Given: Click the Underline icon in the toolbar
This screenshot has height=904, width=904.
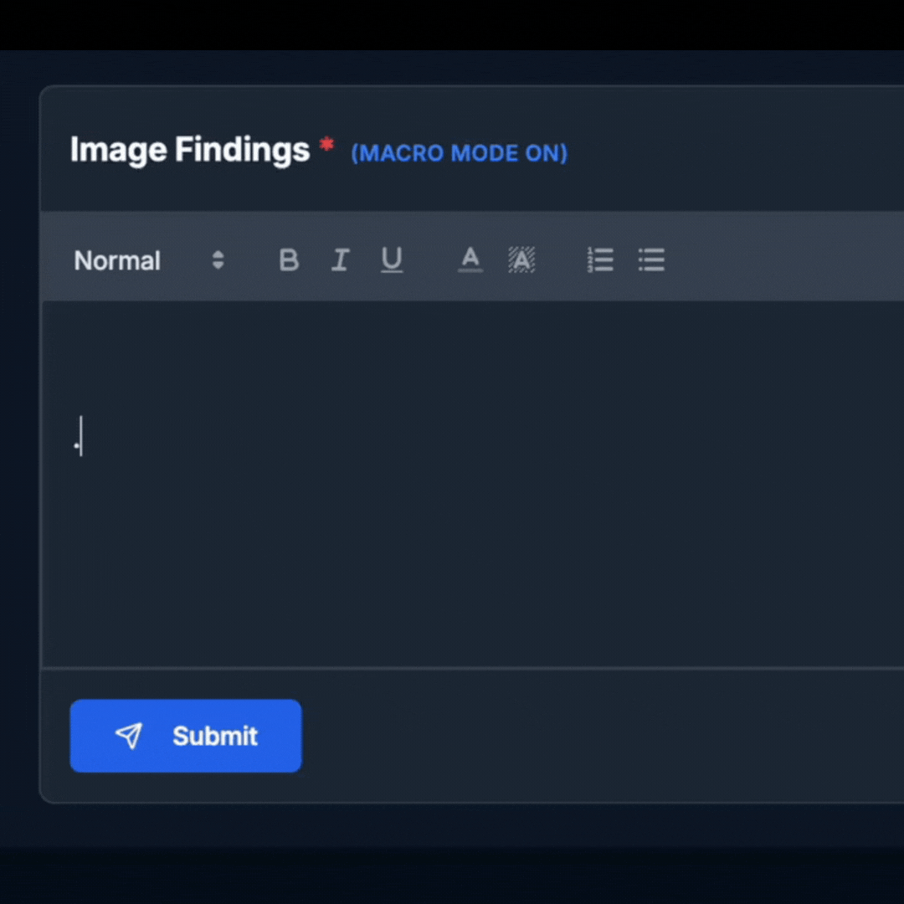Looking at the screenshot, I should tap(392, 260).
